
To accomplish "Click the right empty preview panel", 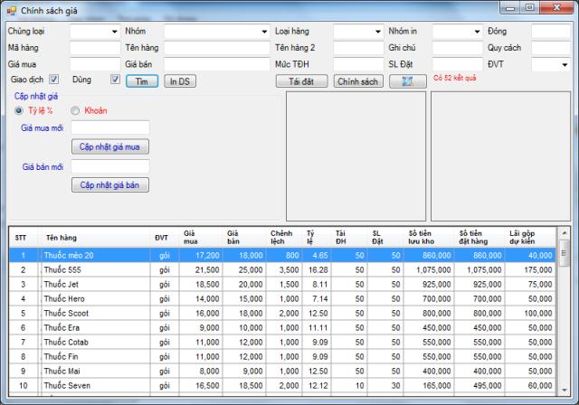I will 500,156.
